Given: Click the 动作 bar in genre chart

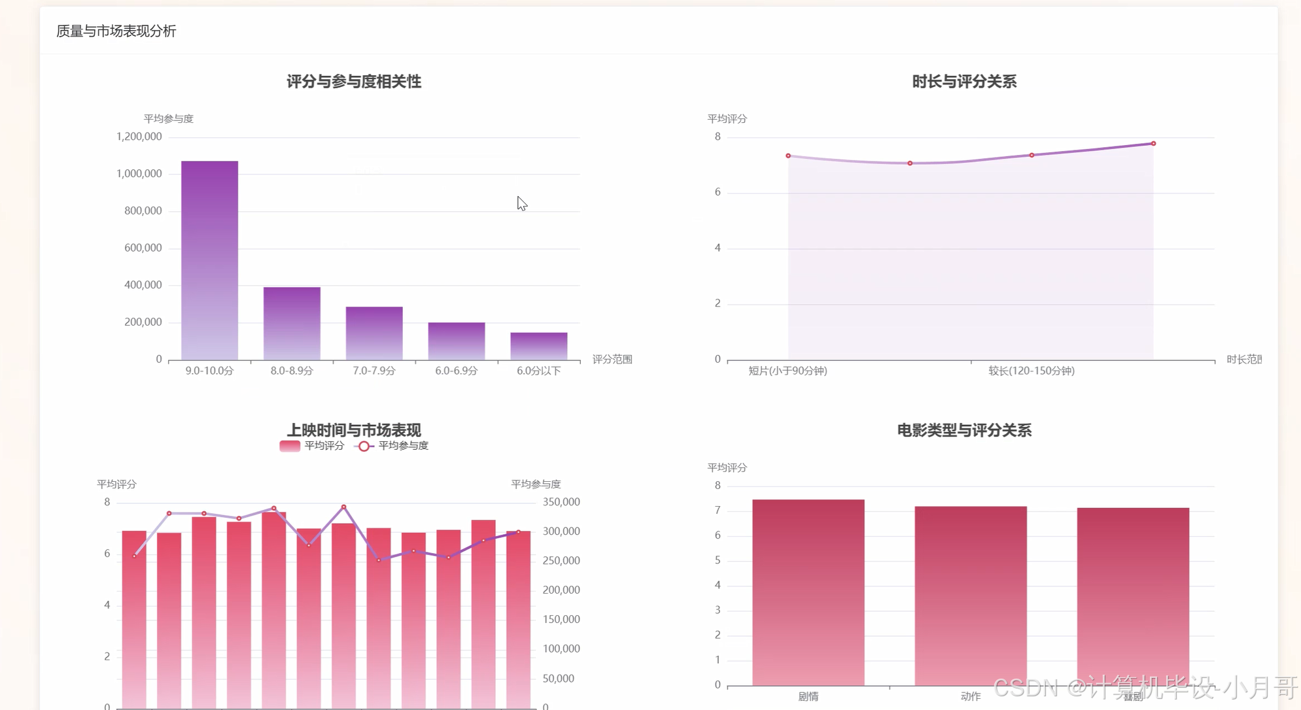Looking at the screenshot, I should tap(971, 595).
